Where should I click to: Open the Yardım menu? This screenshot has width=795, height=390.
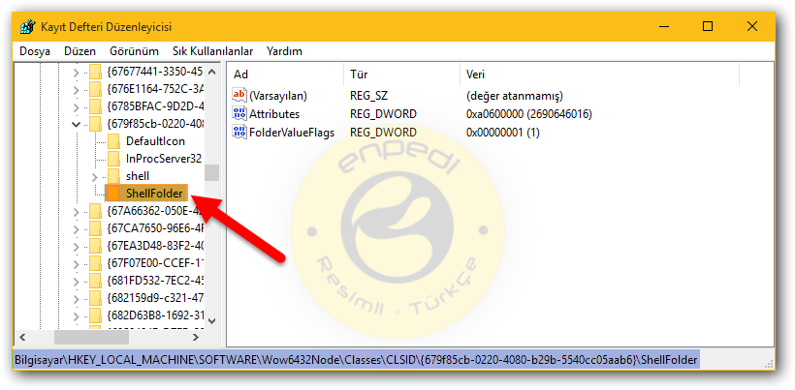click(x=284, y=51)
